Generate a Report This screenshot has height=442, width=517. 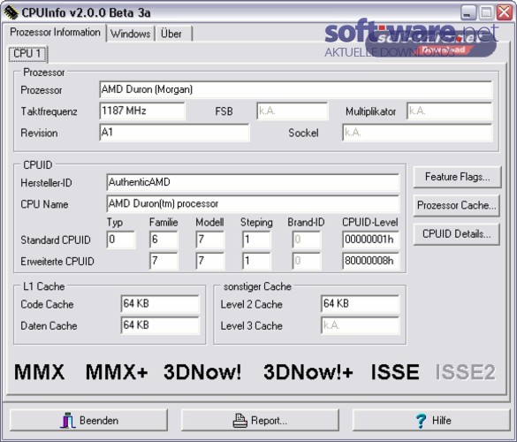(260, 421)
